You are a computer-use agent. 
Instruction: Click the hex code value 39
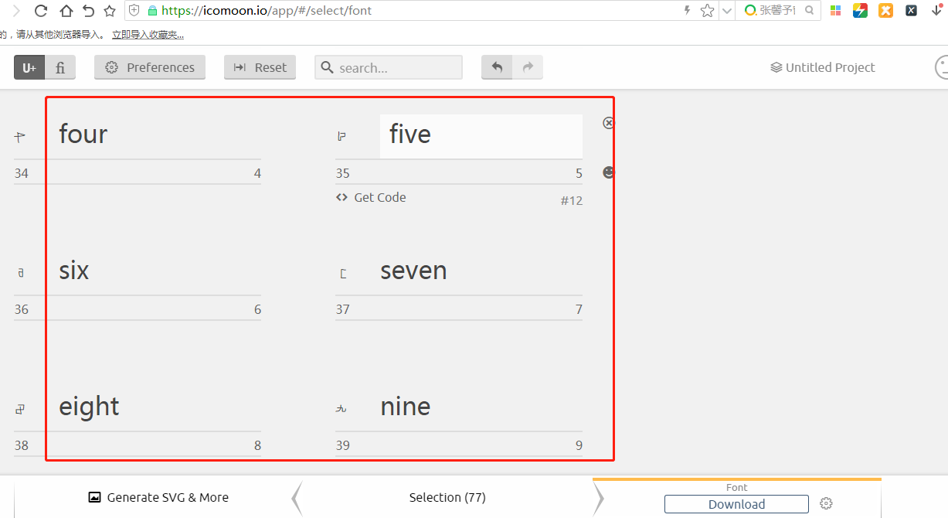[x=342, y=445]
